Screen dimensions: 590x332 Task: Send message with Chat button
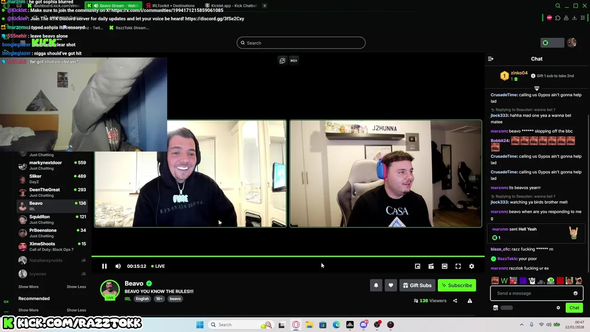coord(574,308)
